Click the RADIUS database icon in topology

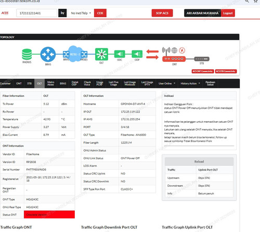(x=27, y=54)
